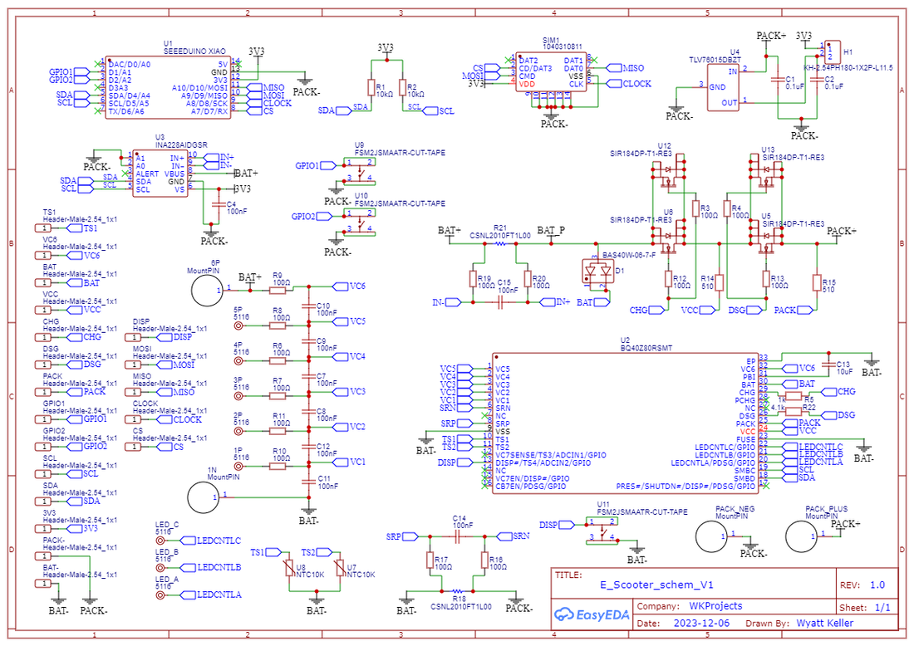Viewport: 914px width, 646px height.
Task: Select the LED_B 5116 test point
Action: [x=160, y=567]
